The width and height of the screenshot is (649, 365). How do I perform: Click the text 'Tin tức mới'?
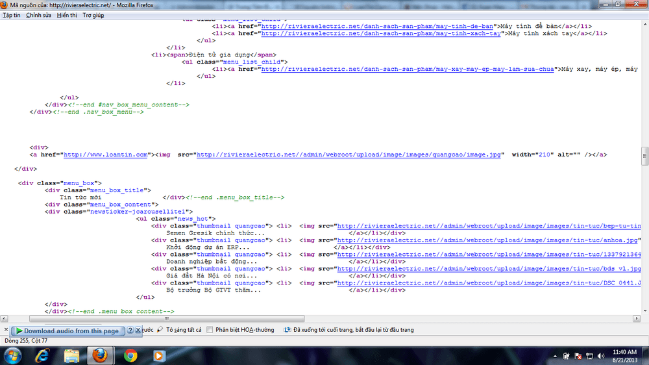tap(80, 197)
